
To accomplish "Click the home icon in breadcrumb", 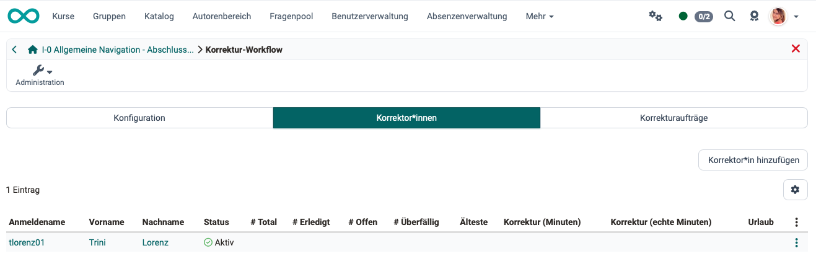I will [33, 50].
